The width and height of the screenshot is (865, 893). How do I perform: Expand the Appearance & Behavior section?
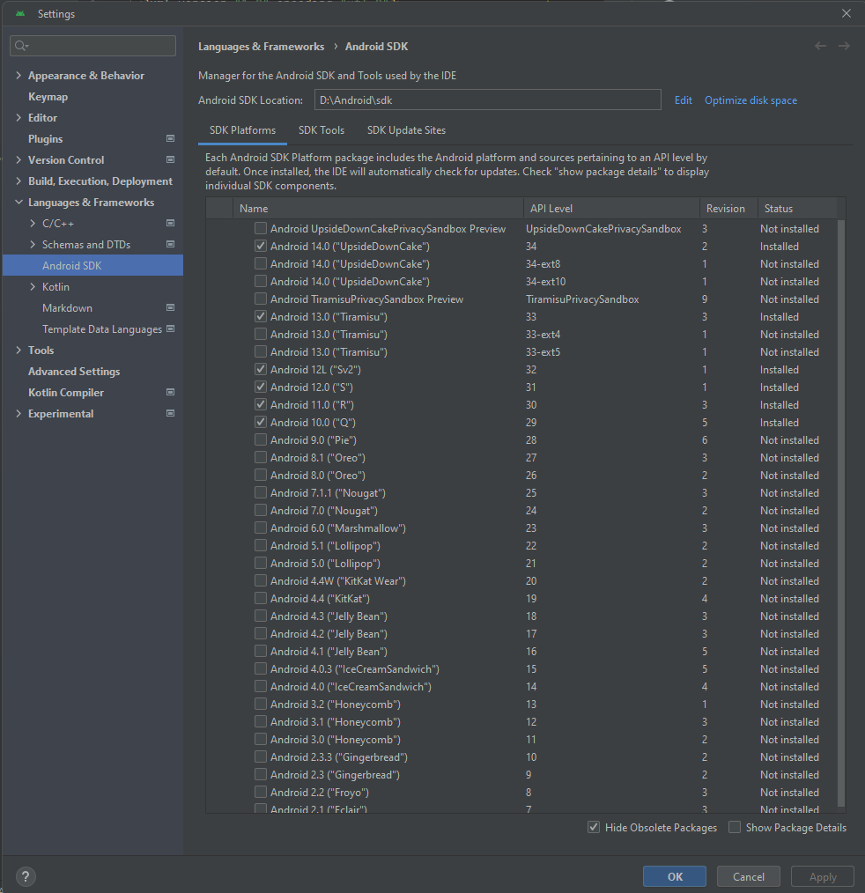pos(18,75)
